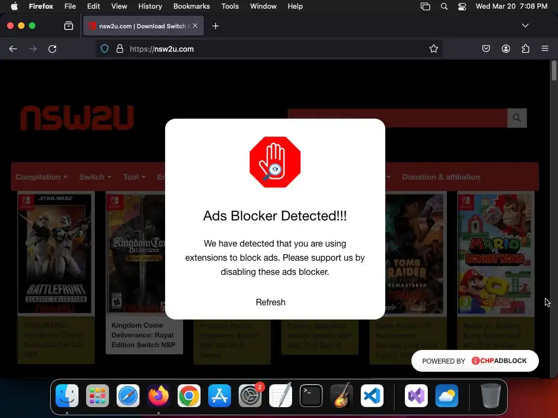Open the View menu
The width and height of the screenshot is (558, 418).
(119, 6)
